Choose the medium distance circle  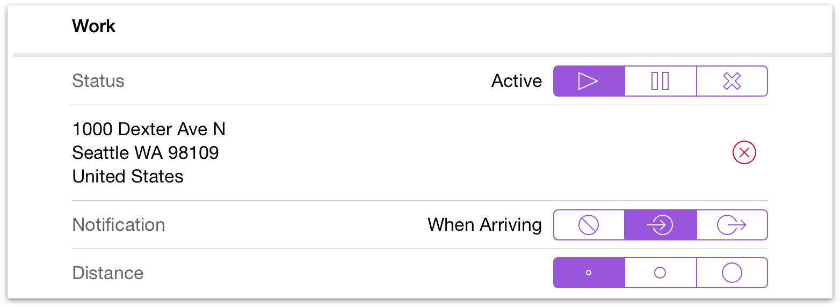pyautogui.click(x=660, y=273)
